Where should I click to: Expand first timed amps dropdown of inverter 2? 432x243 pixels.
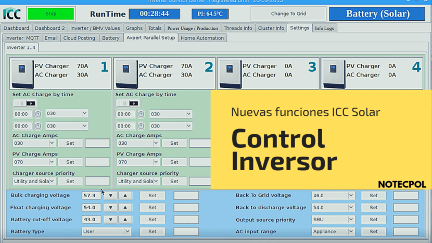pyautogui.click(x=188, y=114)
